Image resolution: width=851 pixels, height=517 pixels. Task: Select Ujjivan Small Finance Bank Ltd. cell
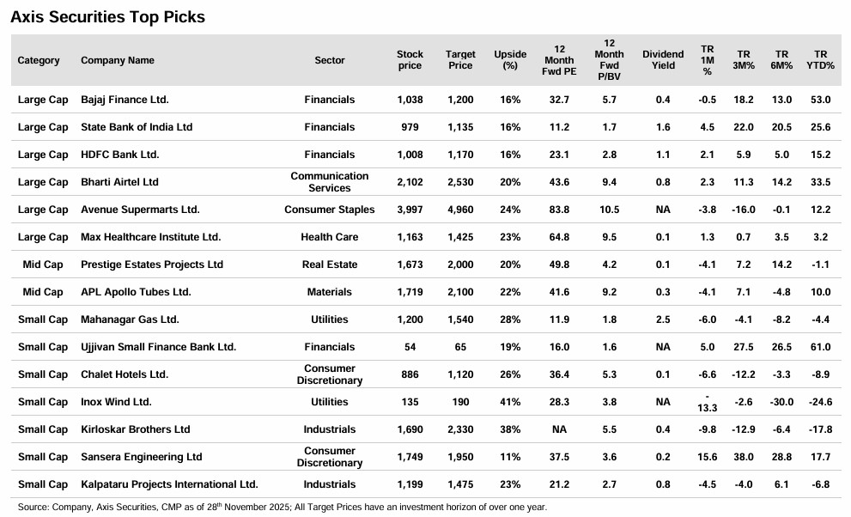pyautogui.click(x=158, y=347)
